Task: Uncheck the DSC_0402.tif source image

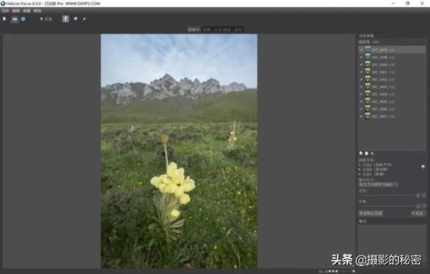Action: tap(361, 80)
